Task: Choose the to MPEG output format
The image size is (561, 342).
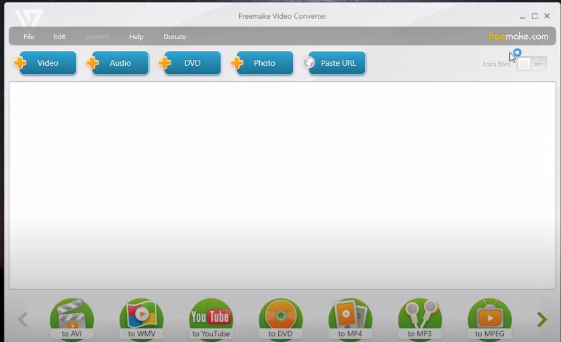Action: 490,319
